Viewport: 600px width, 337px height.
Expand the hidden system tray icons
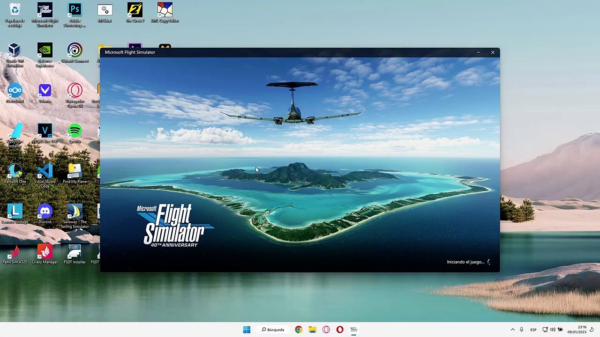(x=512, y=330)
